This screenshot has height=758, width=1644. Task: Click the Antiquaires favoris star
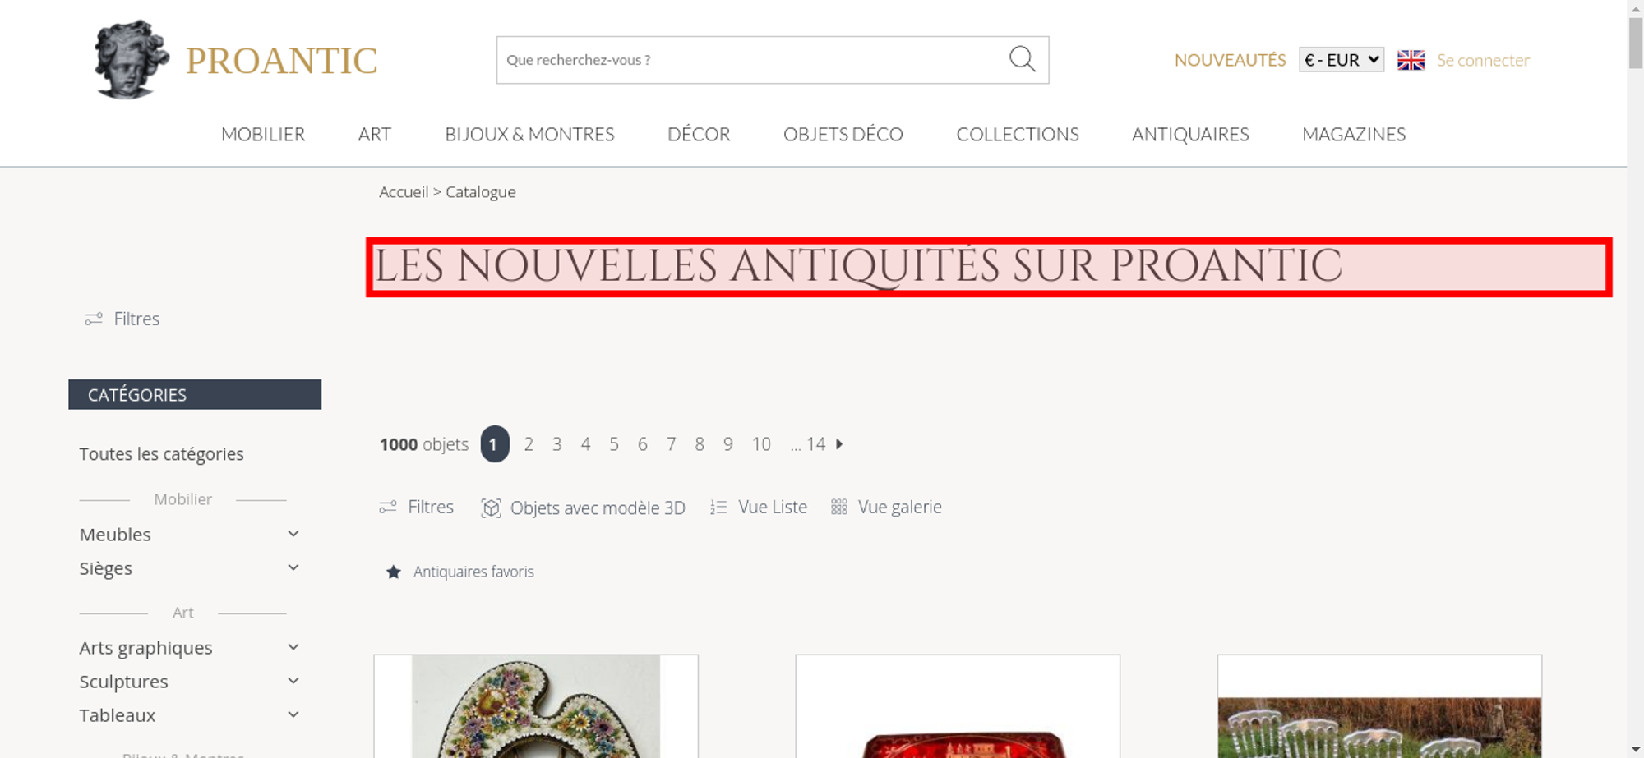[394, 572]
